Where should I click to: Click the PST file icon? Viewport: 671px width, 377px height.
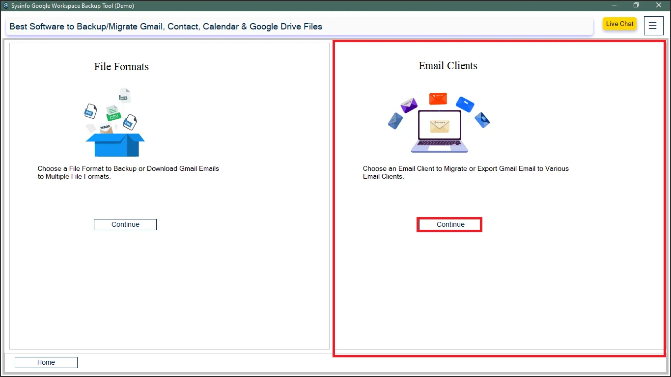point(90,111)
